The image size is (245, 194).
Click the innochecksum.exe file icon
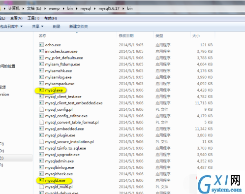click(41, 51)
